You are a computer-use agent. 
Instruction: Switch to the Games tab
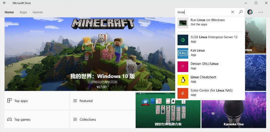38,12
